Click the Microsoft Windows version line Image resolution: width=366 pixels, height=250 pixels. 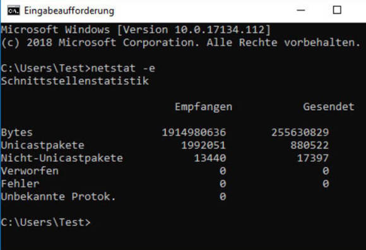136,30
